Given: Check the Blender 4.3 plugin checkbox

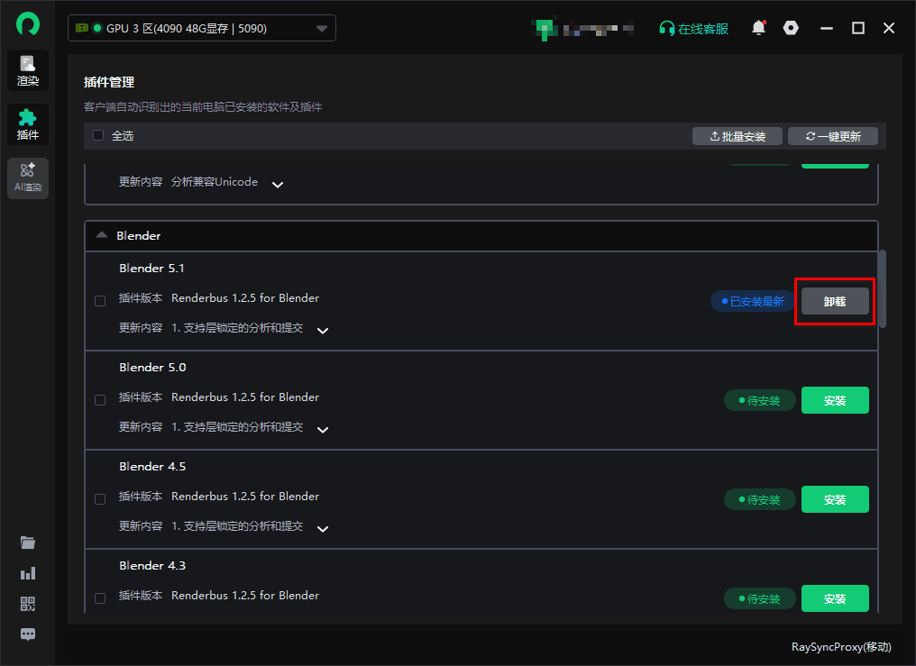Looking at the screenshot, I should [x=100, y=598].
